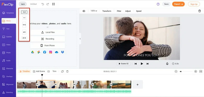204x97 pixels.
Task: Open the 16:9 aspect ratio dropdown
Action: (23, 4)
